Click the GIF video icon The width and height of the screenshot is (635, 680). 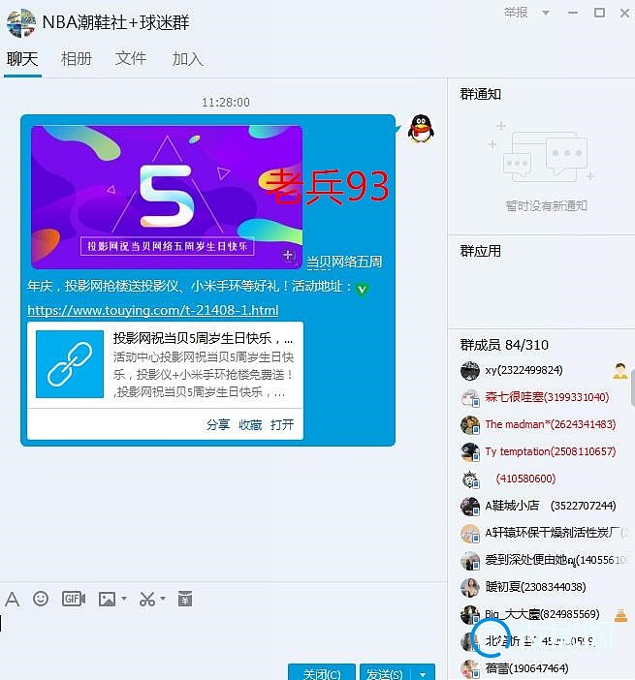coord(74,599)
